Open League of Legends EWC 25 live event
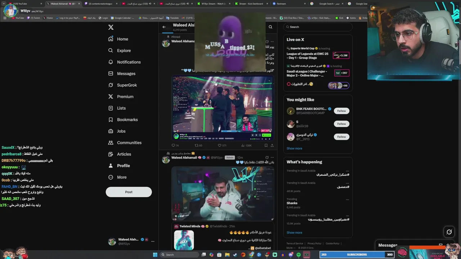This screenshot has width=461, height=259. point(318,53)
